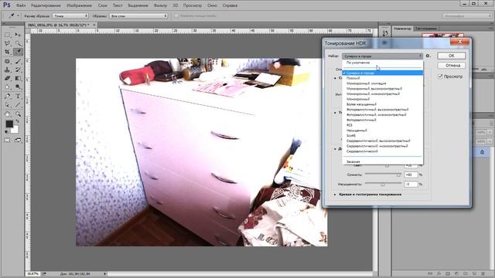Open HDR preset options gear menu
Image resolution: width=495 pixels, height=278 pixels.
pos(428,56)
